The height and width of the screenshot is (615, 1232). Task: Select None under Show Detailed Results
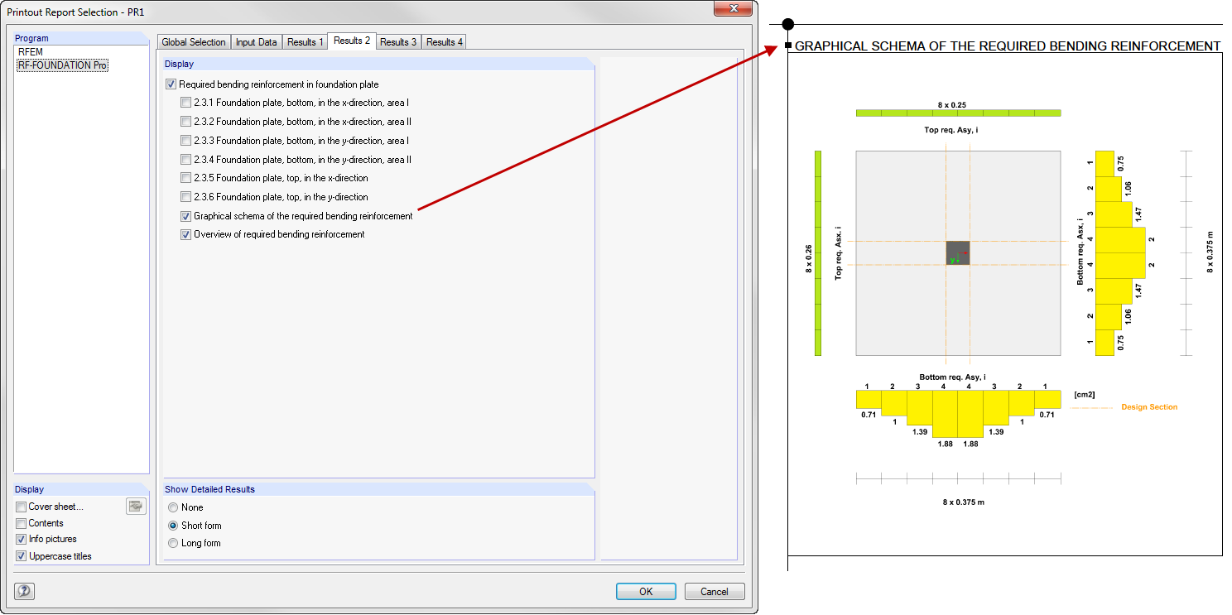173,507
